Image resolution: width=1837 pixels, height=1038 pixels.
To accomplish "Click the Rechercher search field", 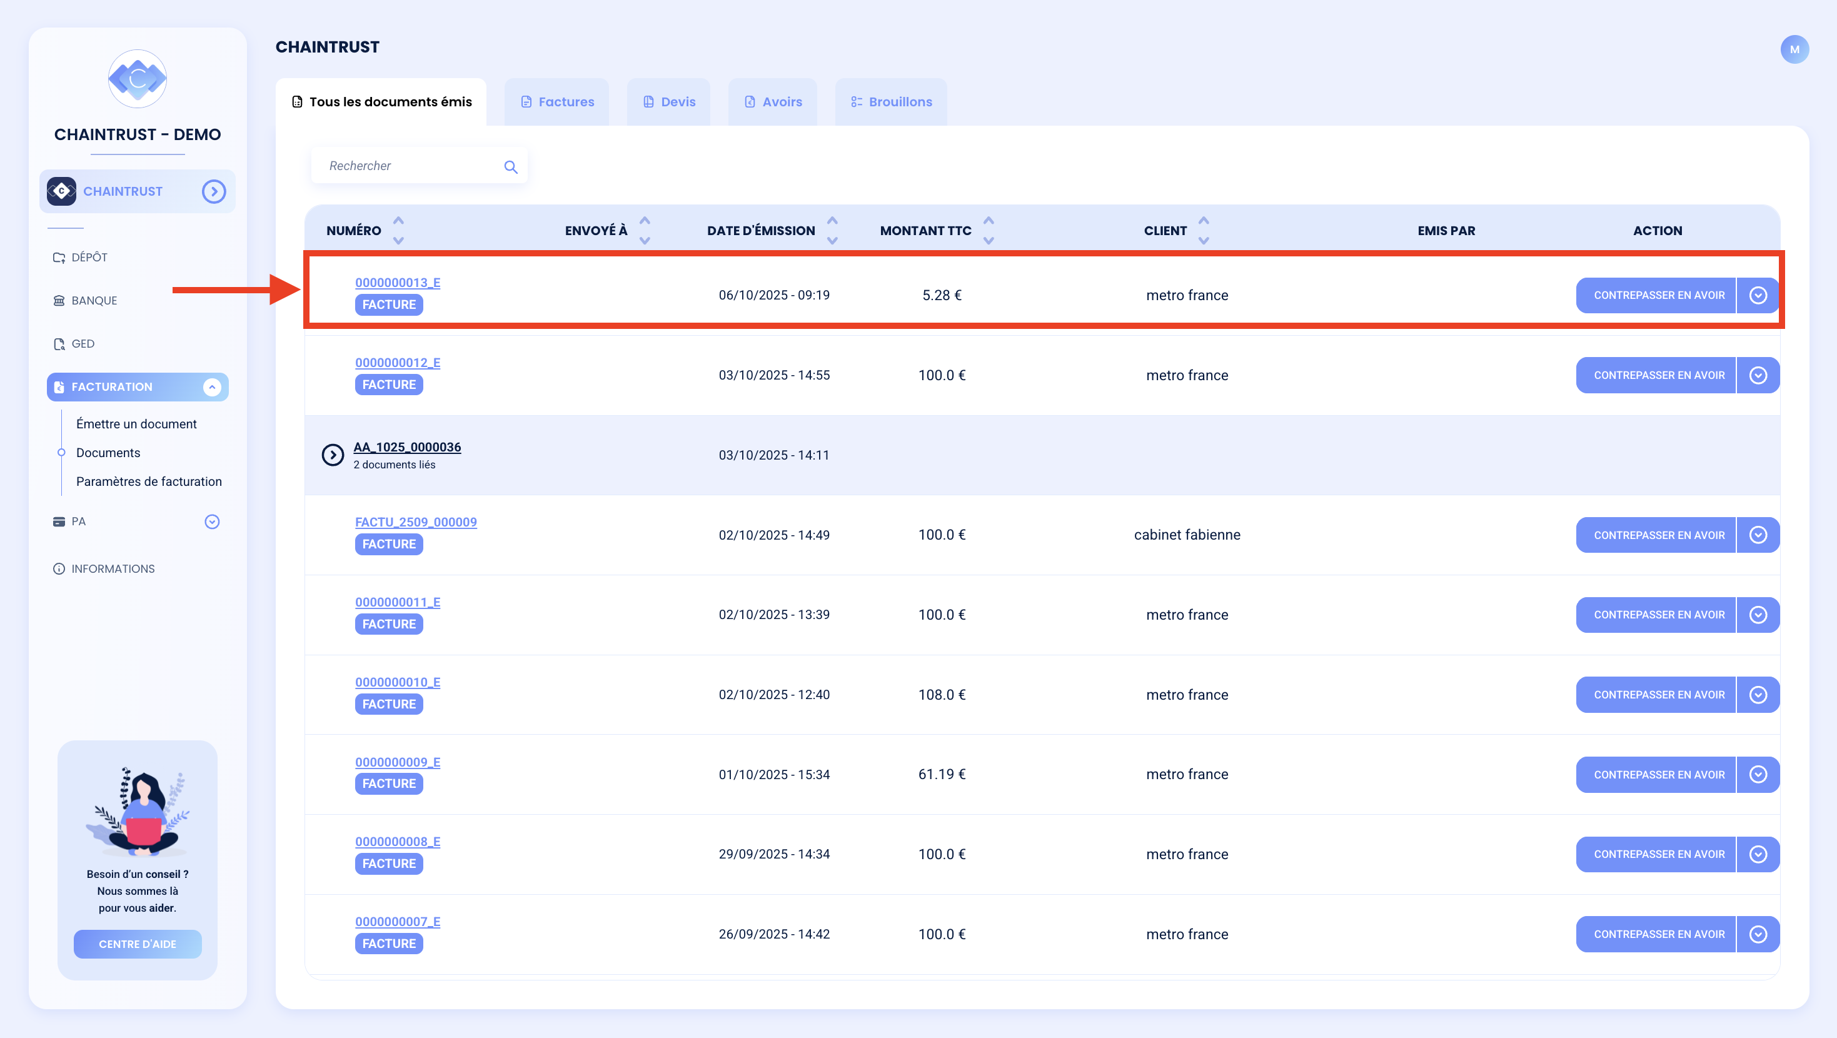I will (x=420, y=166).
